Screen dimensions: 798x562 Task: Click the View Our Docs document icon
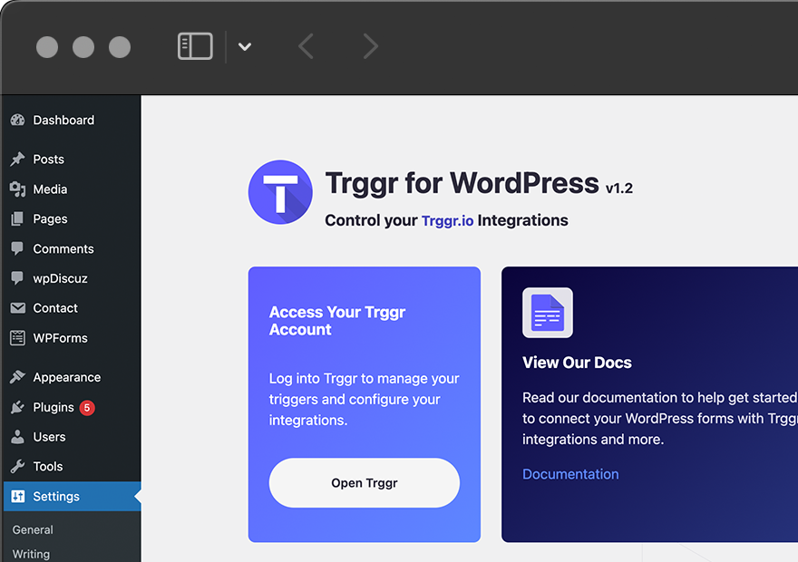coord(548,313)
